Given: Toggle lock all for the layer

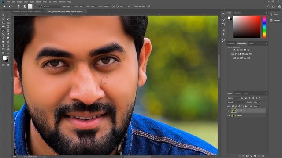Looking at the screenshot, I should (246, 106).
